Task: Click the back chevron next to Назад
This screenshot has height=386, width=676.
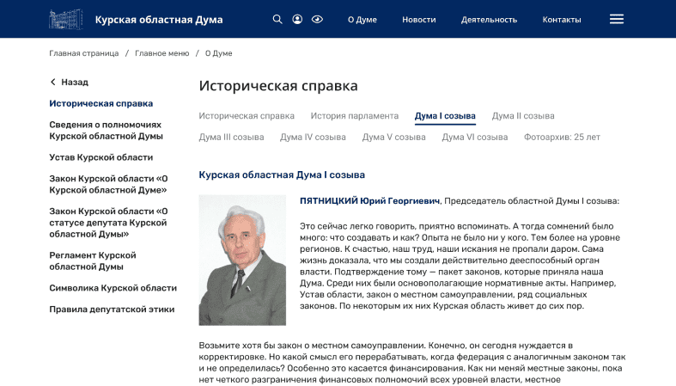Action: pyautogui.click(x=52, y=82)
